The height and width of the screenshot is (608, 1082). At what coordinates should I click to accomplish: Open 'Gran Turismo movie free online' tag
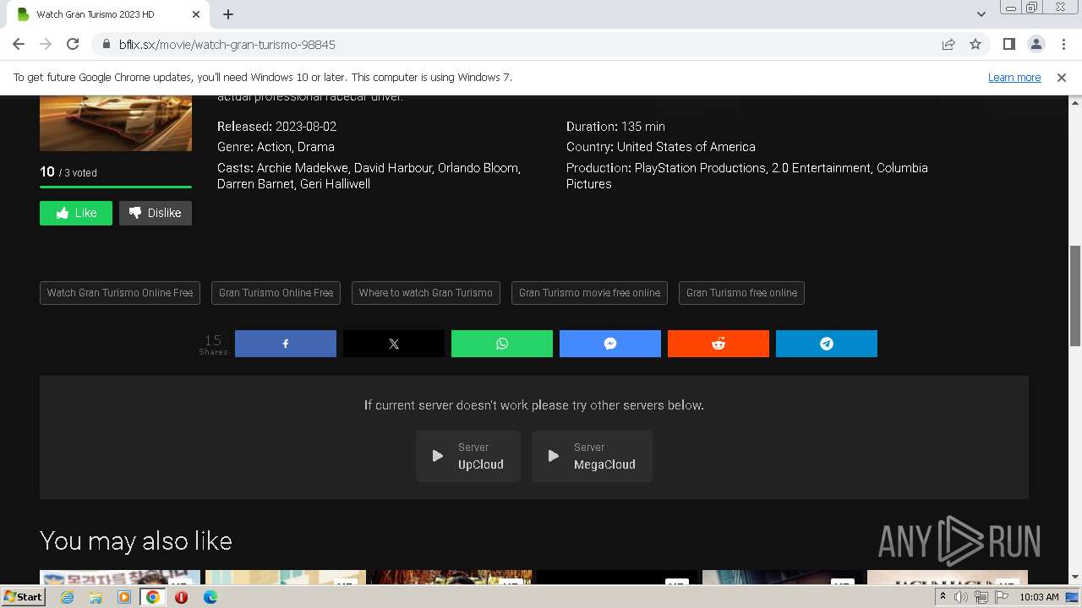click(589, 293)
